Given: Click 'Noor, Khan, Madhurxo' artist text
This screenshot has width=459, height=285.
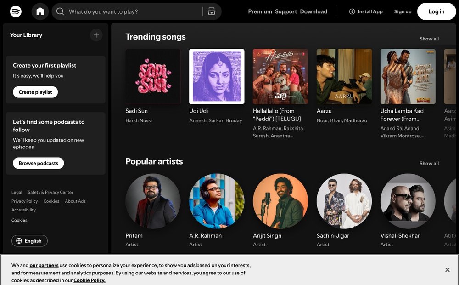Looking at the screenshot, I should (342, 120).
